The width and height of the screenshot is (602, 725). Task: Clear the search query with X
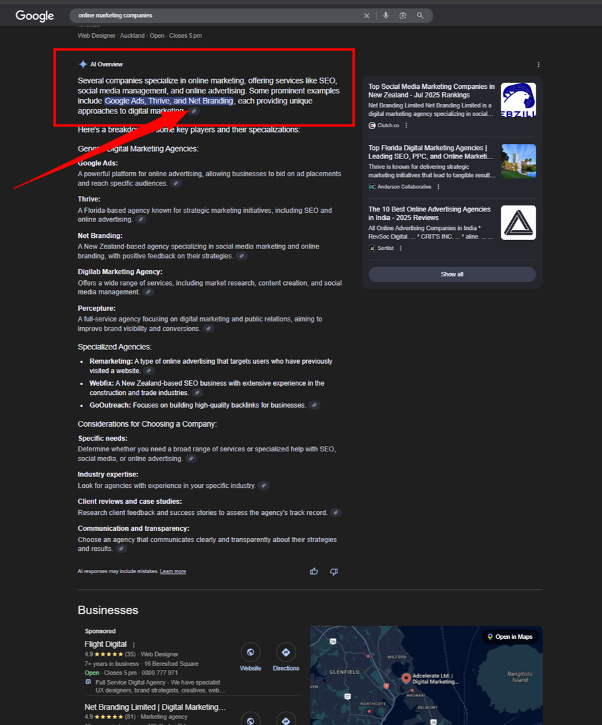pos(367,16)
